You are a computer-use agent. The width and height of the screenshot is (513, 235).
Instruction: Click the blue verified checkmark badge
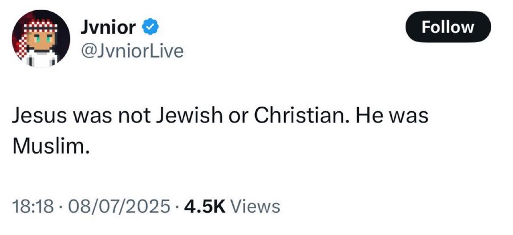(151, 28)
